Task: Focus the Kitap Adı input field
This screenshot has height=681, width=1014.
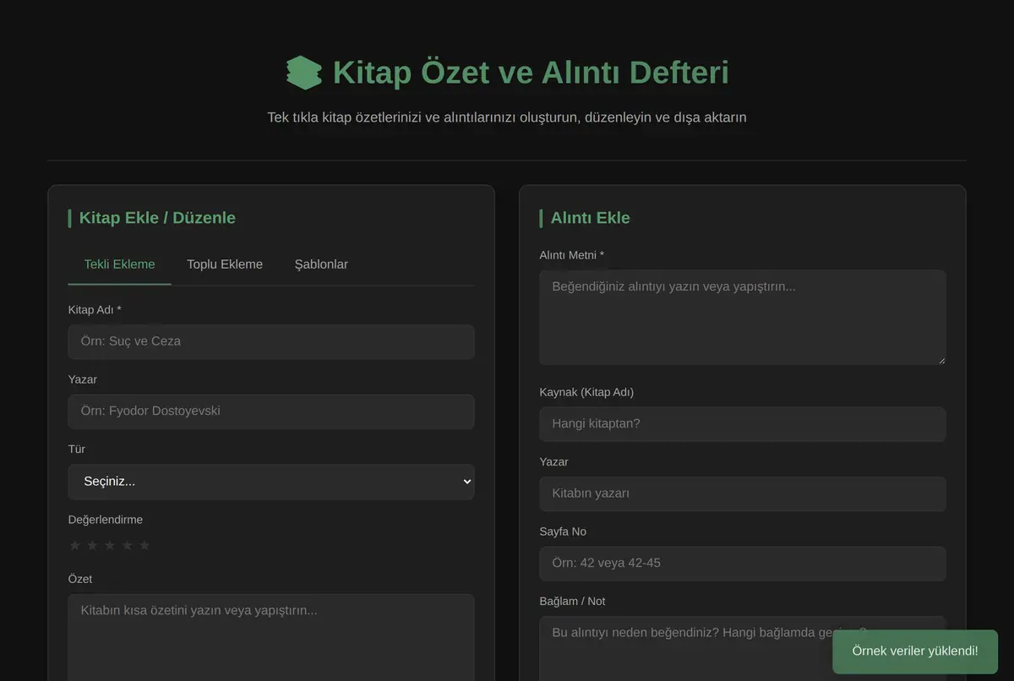Action: (271, 341)
